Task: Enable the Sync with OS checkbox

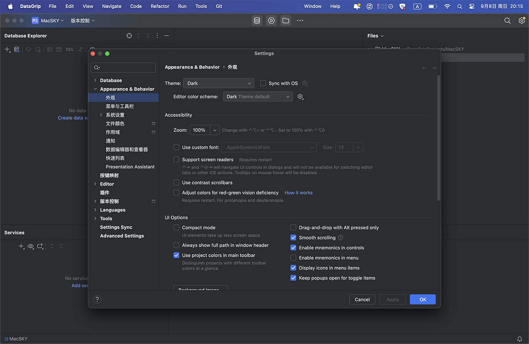Action: pyautogui.click(x=263, y=83)
